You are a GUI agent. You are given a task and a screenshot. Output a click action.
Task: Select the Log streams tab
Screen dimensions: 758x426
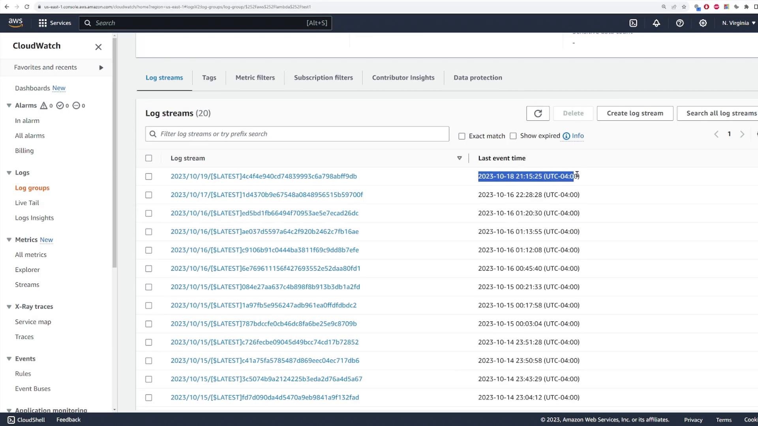click(164, 78)
